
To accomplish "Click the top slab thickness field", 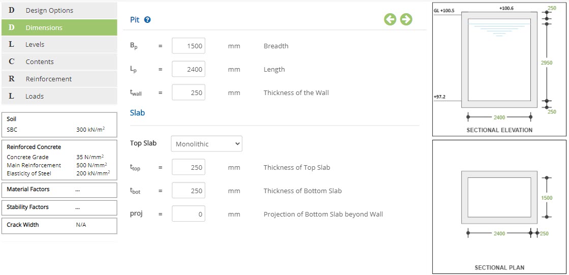I will [188, 167].
